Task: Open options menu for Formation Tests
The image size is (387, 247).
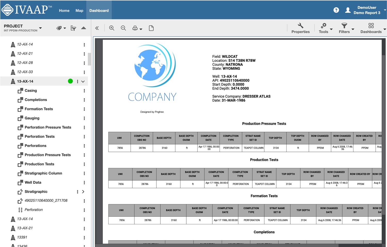Action: click(84, 109)
